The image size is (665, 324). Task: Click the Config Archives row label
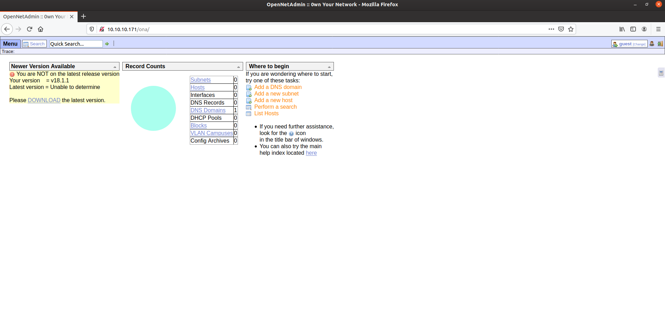pyautogui.click(x=210, y=141)
